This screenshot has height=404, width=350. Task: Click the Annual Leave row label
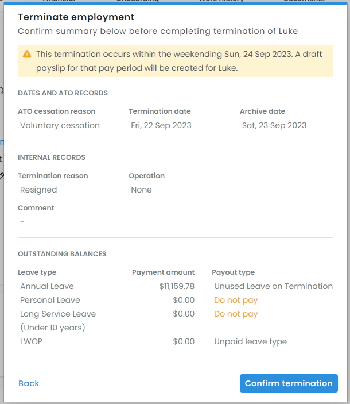pyautogui.click(x=47, y=286)
